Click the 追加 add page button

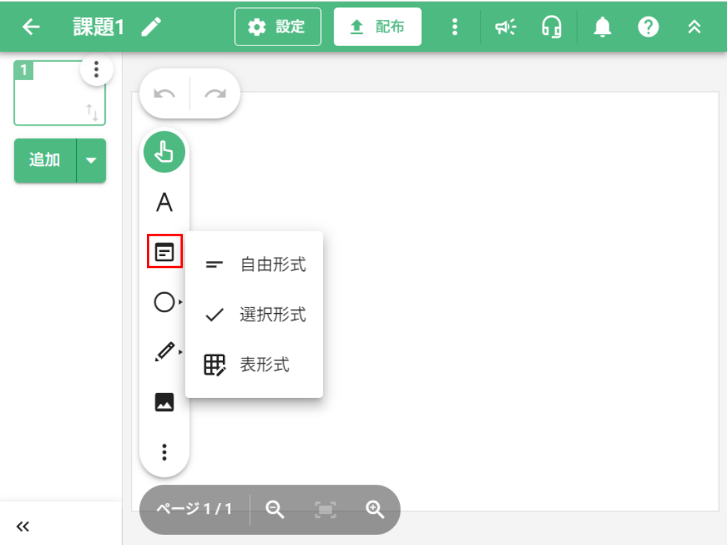[45, 160]
